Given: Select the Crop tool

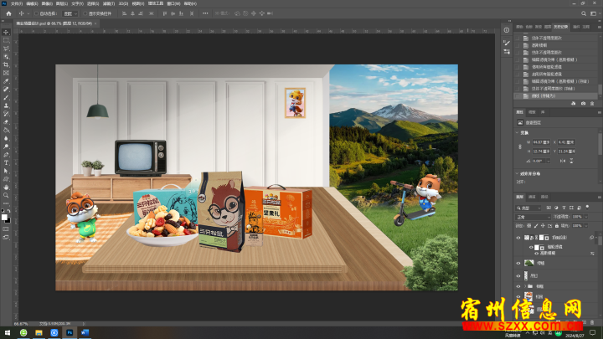Looking at the screenshot, I should pos(6,64).
